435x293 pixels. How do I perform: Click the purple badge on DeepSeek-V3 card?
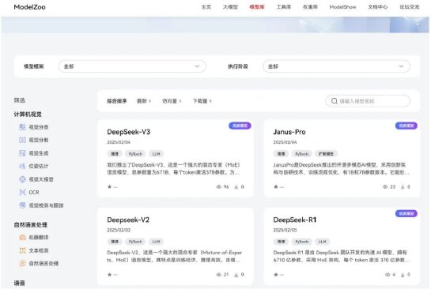pos(240,126)
